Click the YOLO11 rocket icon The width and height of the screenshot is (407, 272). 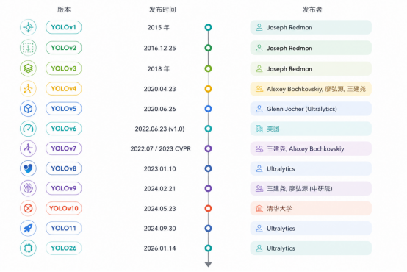click(x=28, y=228)
